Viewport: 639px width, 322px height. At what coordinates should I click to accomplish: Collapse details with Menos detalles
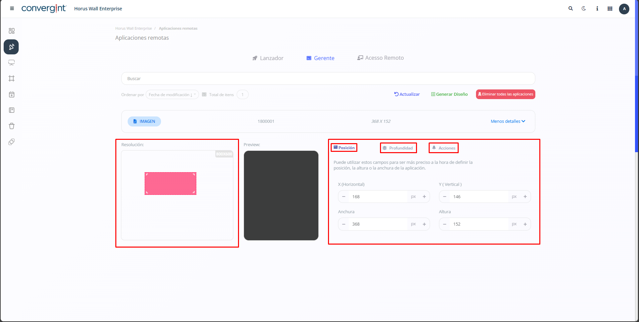[x=508, y=121]
